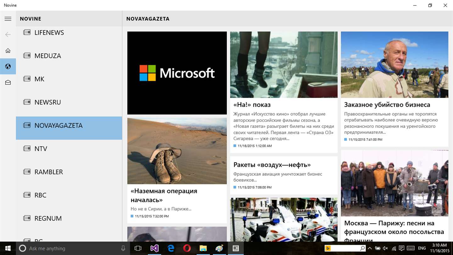Click timestamp 11/15/2015 7:32:00 PM

pos(152,216)
